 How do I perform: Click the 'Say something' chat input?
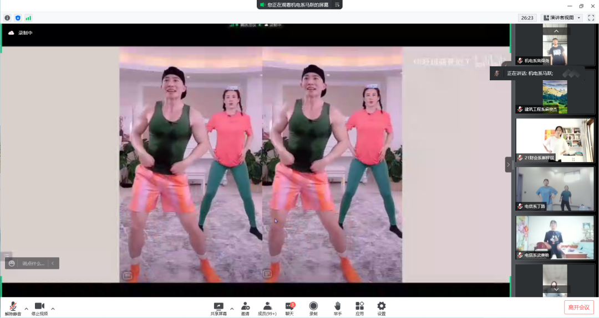(32, 263)
